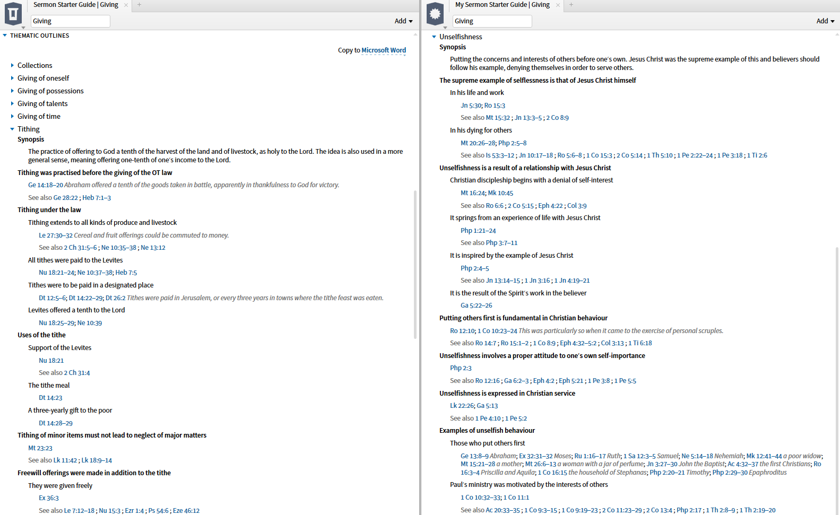Image resolution: width=840 pixels, height=515 pixels.
Task: Open the 2 Ch 31:4 reference
Action: (77, 373)
